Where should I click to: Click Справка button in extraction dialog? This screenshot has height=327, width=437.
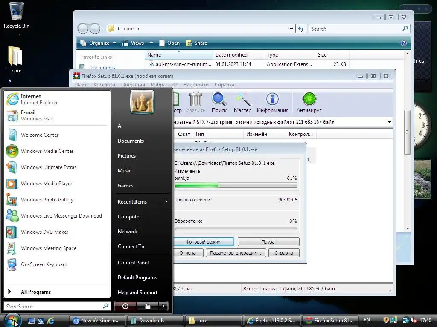click(x=284, y=253)
